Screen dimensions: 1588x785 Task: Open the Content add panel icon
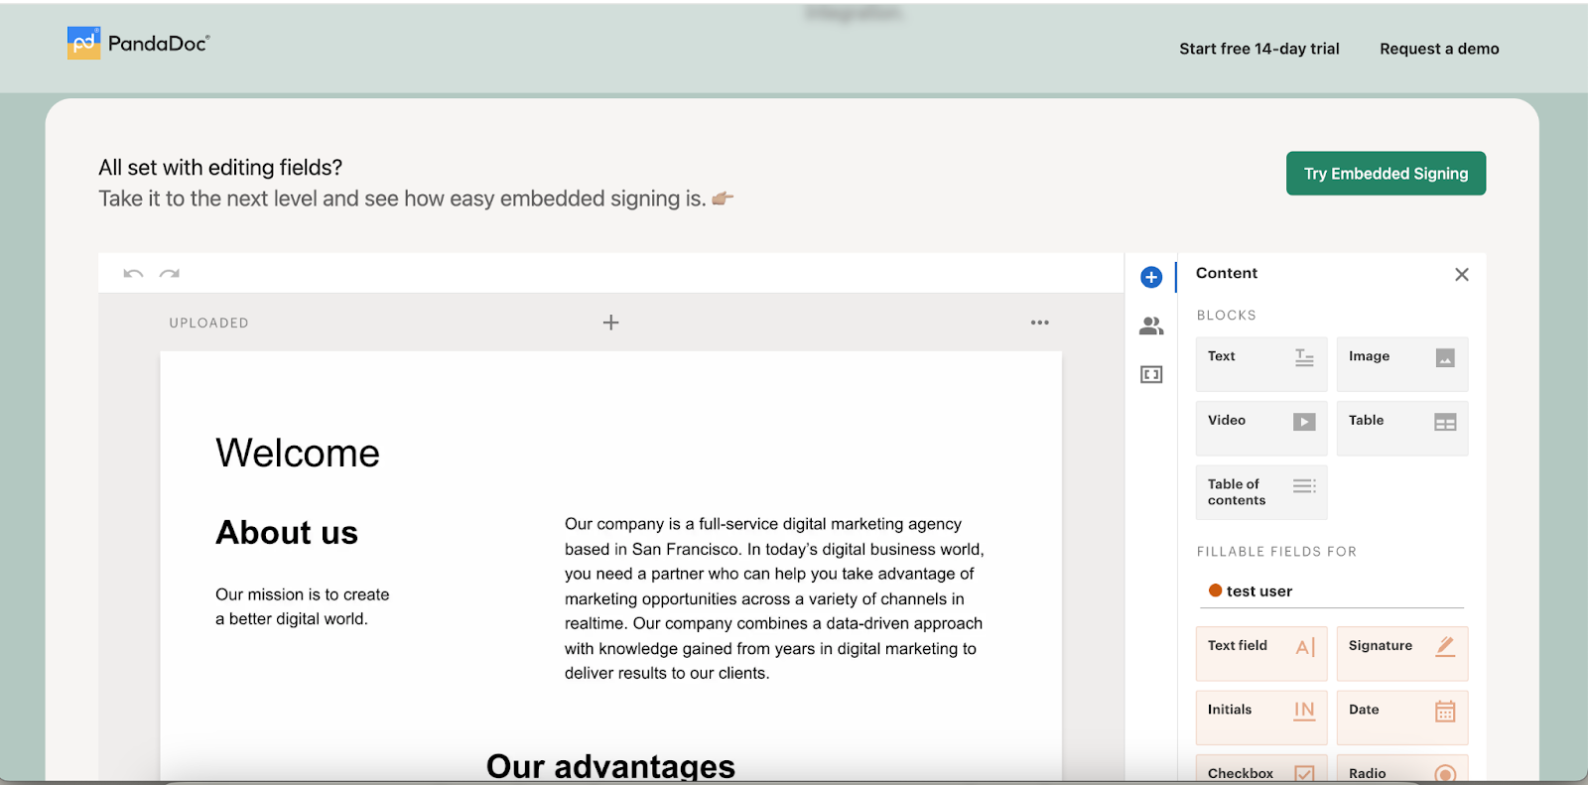pyautogui.click(x=1151, y=277)
